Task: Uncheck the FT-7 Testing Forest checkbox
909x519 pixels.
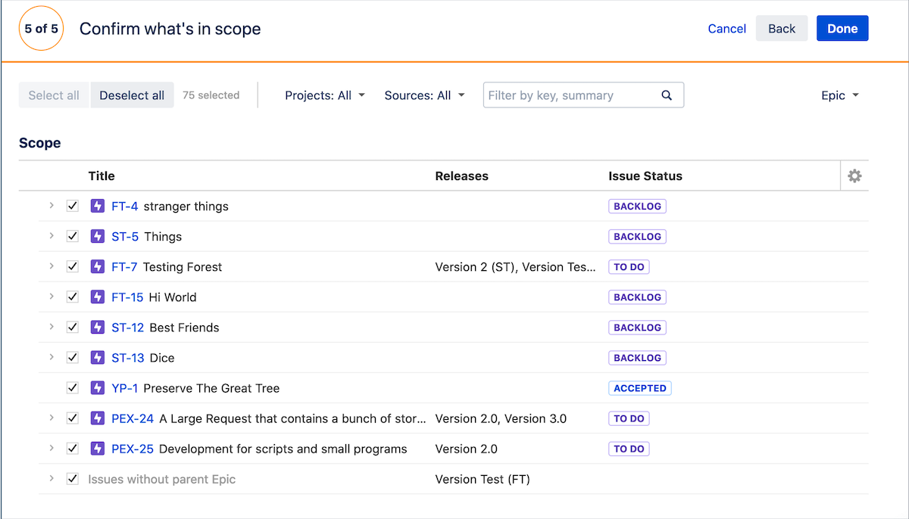Action: coord(73,266)
